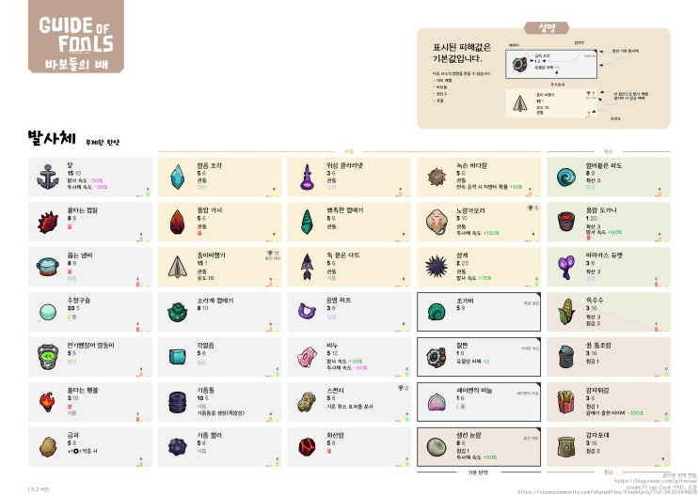Select the 설명 tab label on legend

pyautogui.click(x=547, y=28)
